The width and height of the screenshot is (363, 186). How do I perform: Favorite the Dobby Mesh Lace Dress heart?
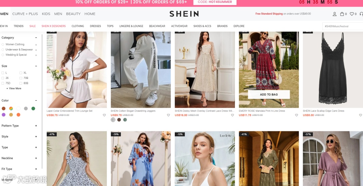coord(233,115)
